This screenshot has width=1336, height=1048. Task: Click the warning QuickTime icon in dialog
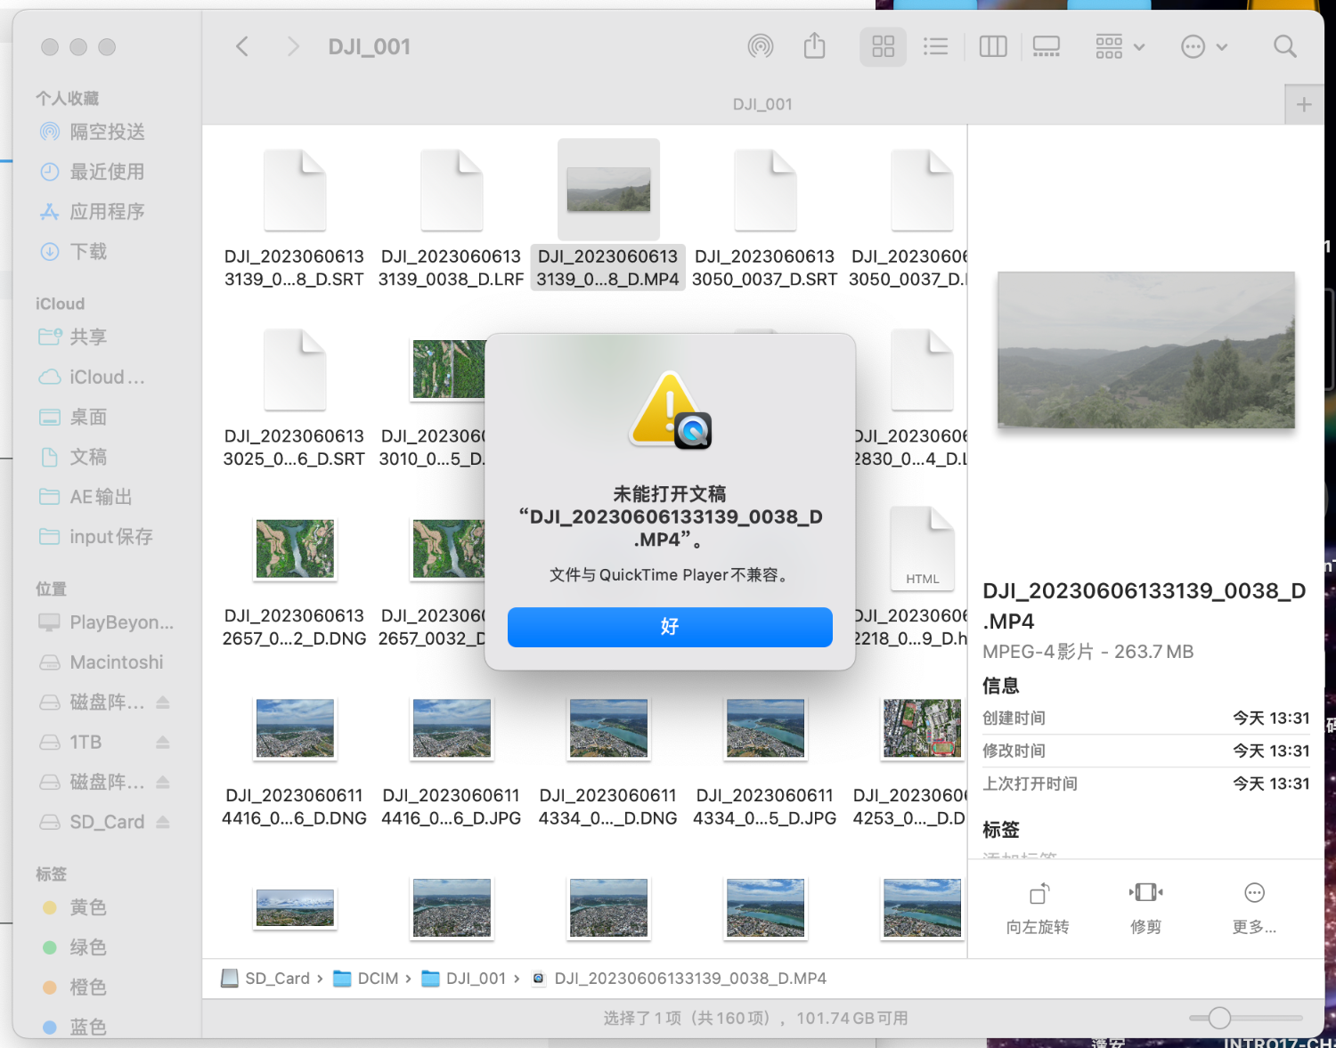(x=670, y=411)
